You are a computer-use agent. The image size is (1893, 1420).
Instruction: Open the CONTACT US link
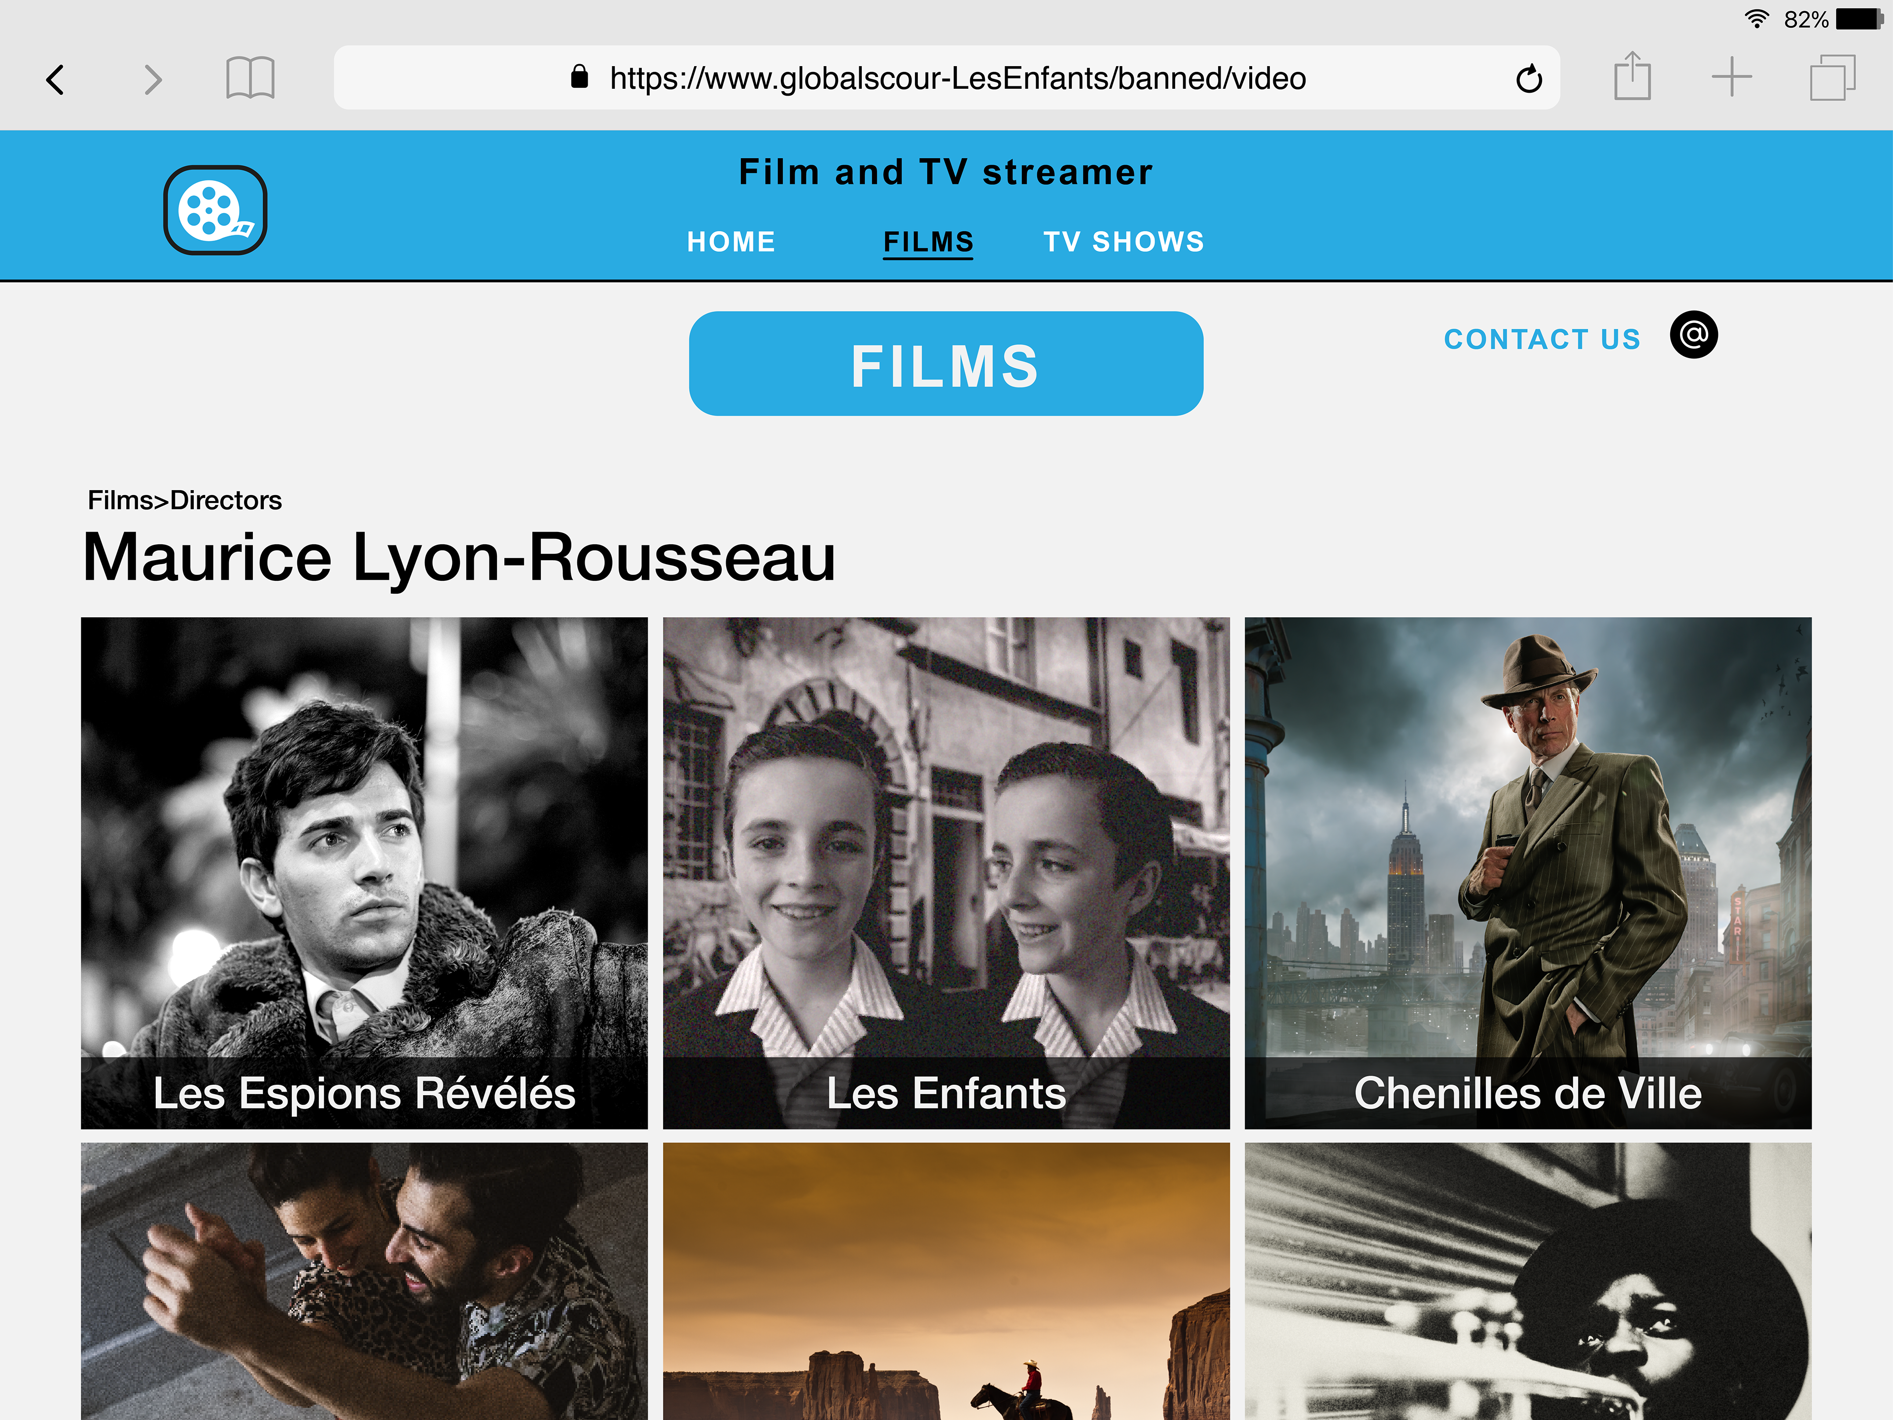(1542, 340)
